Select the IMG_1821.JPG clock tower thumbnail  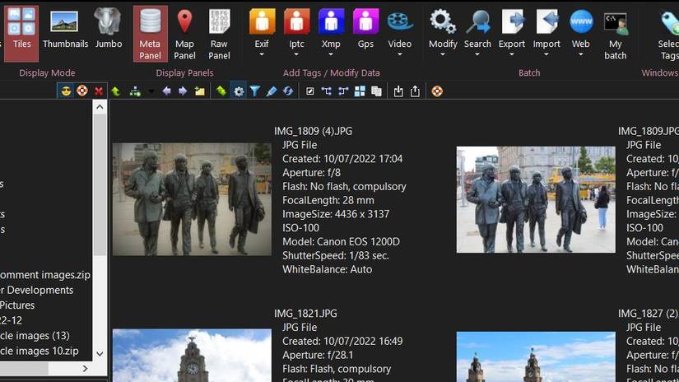[192, 355]
